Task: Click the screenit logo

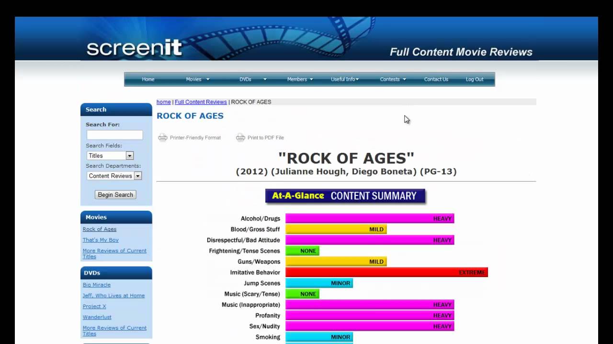Action: click(x=134, y=48)
